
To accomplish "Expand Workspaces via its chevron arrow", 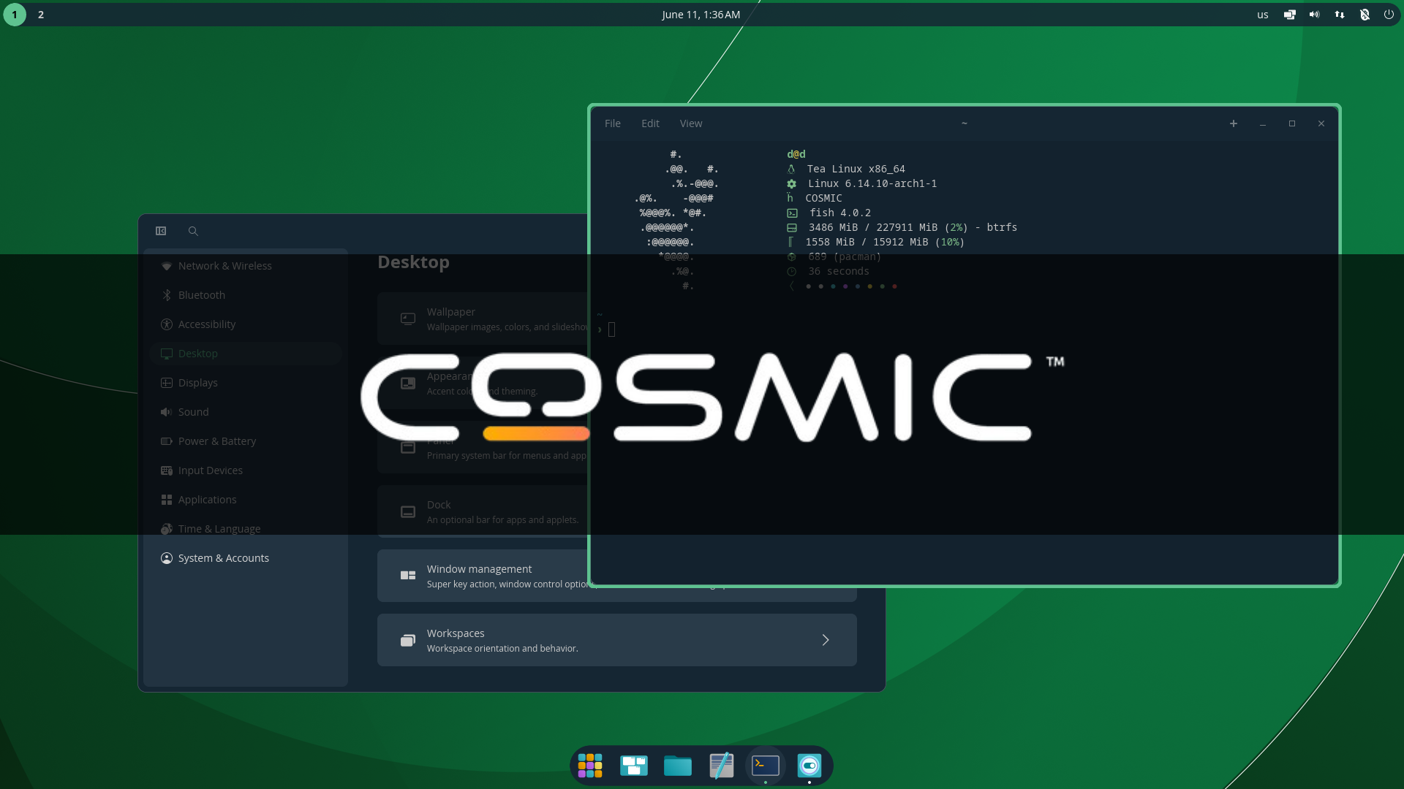I will (826, 640).
